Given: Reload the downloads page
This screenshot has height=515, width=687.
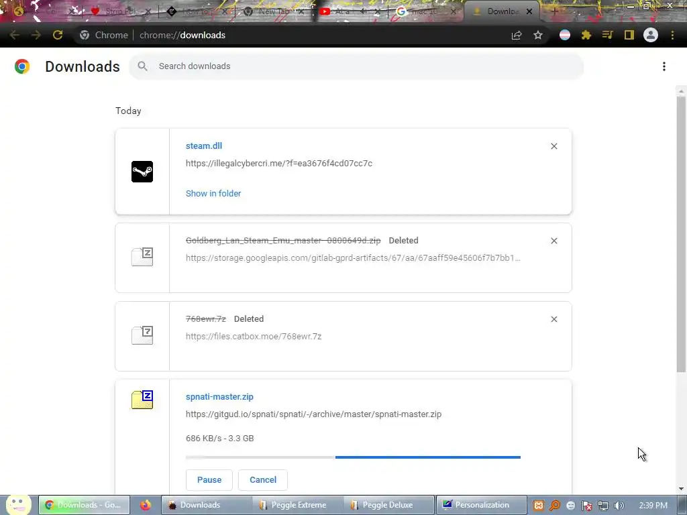Looking at the screenshot, I should pos(58,35).
